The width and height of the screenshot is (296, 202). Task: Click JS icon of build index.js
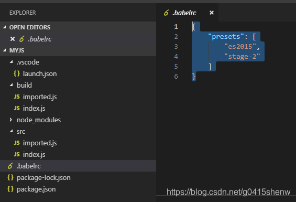pyautogui.click(x=17, y=108)
